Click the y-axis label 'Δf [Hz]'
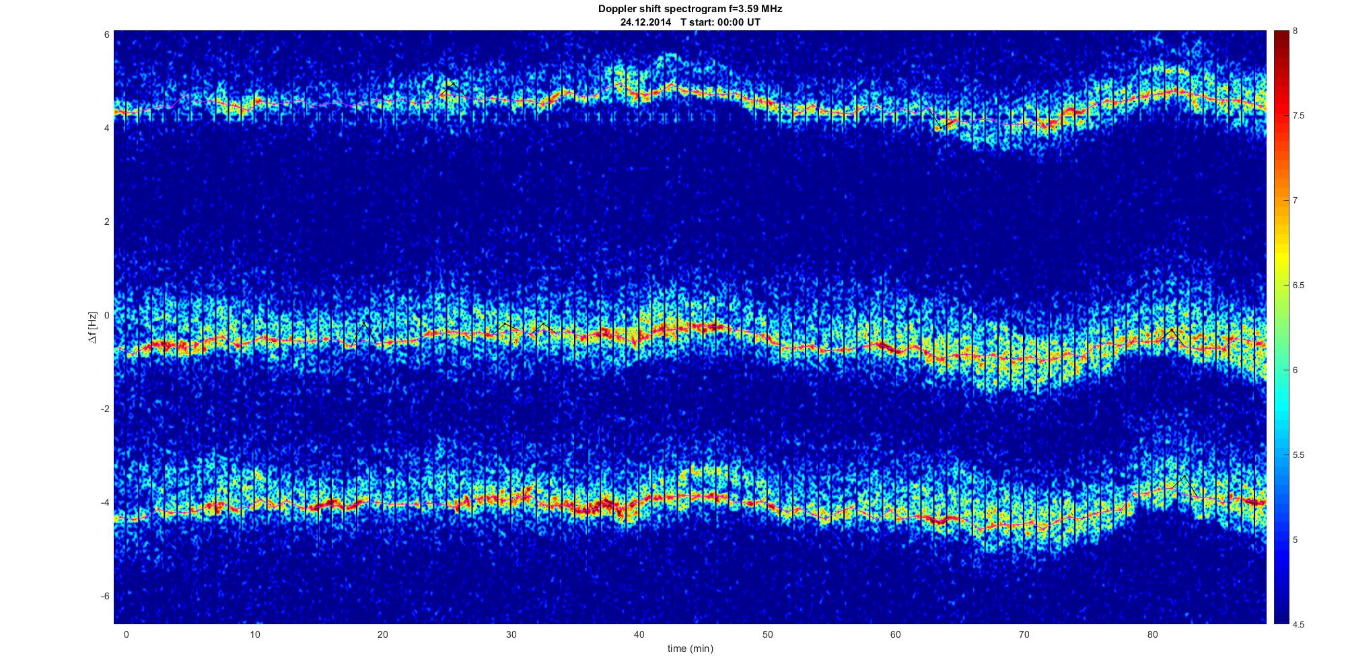The width and height of the screenshot is (1346, 670). pos(92,327)
